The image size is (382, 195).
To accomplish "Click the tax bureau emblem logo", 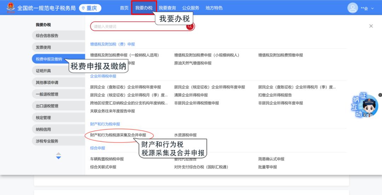I will (x=11, y=7).
